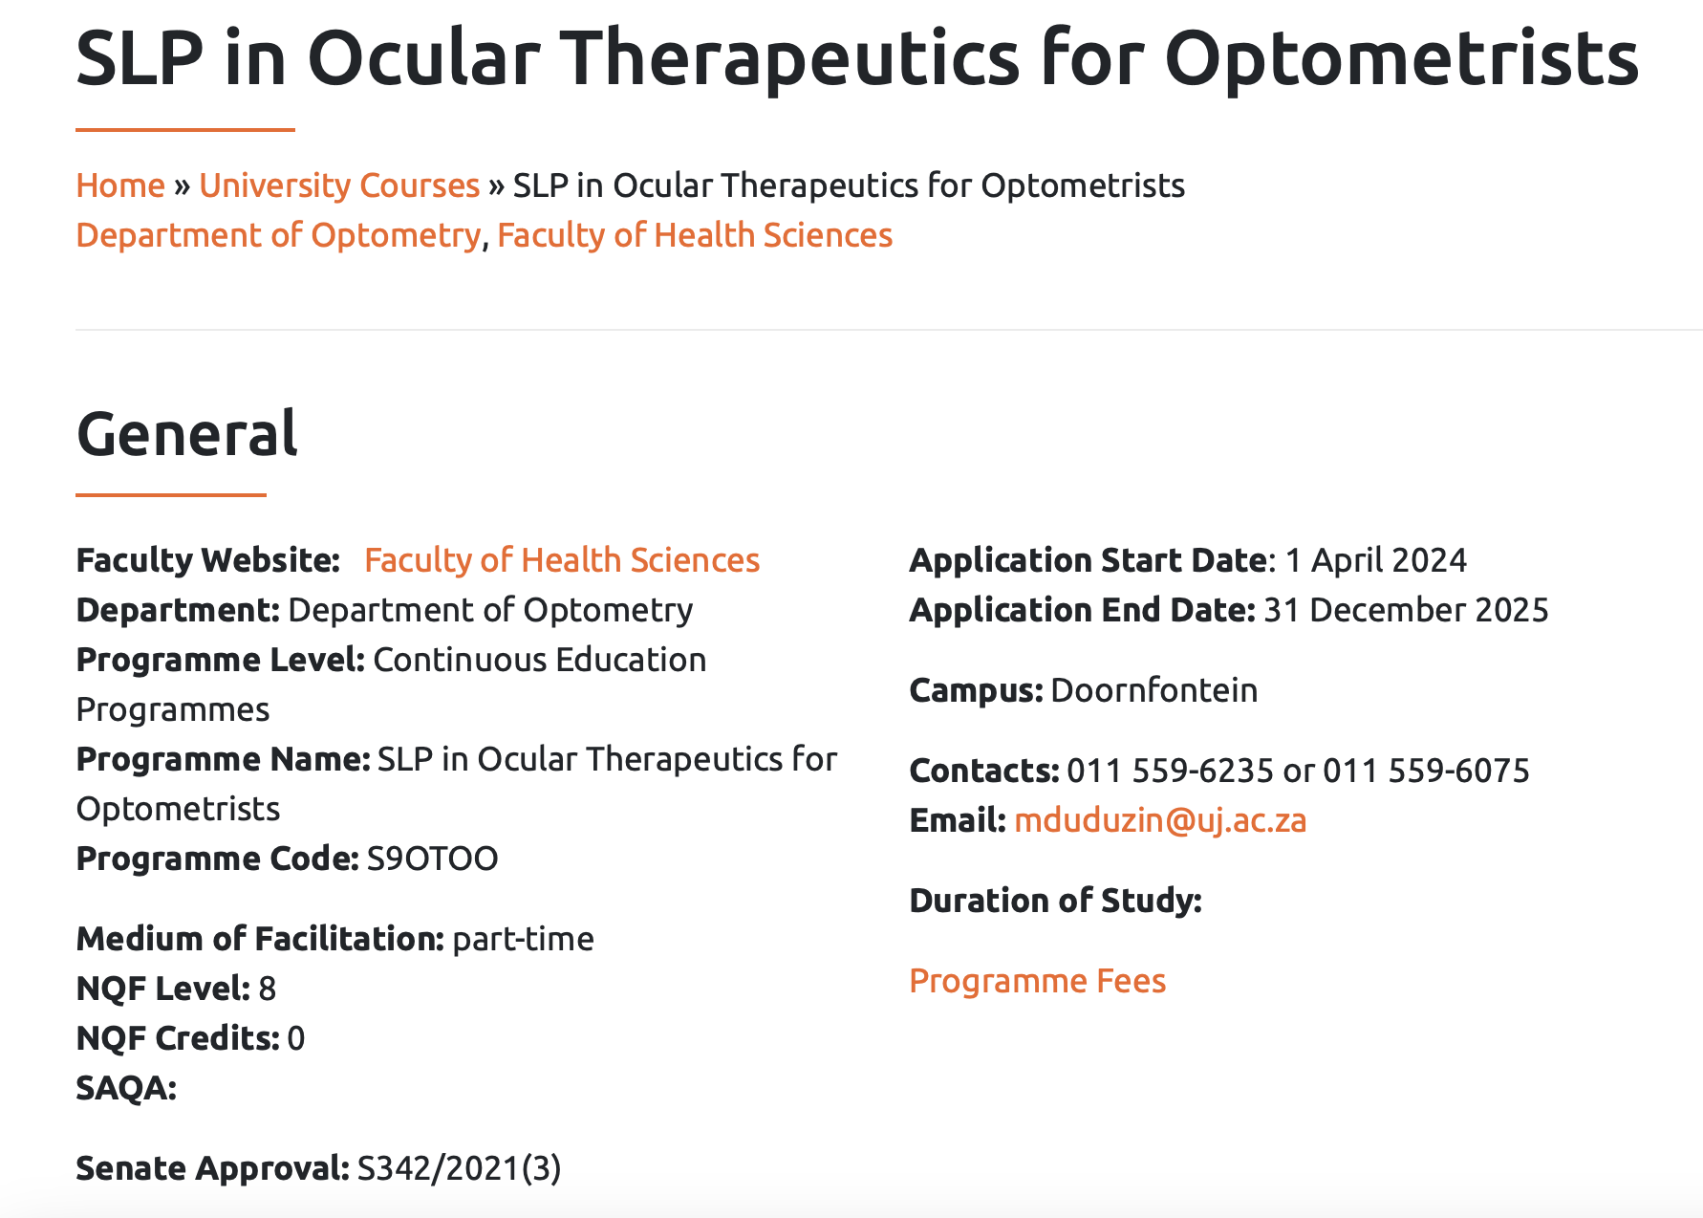The width and height of the screenshot is (1703, 1218).
Task: Email mduduzin@uj.ac.za via the link
Action: [1160, 820]
